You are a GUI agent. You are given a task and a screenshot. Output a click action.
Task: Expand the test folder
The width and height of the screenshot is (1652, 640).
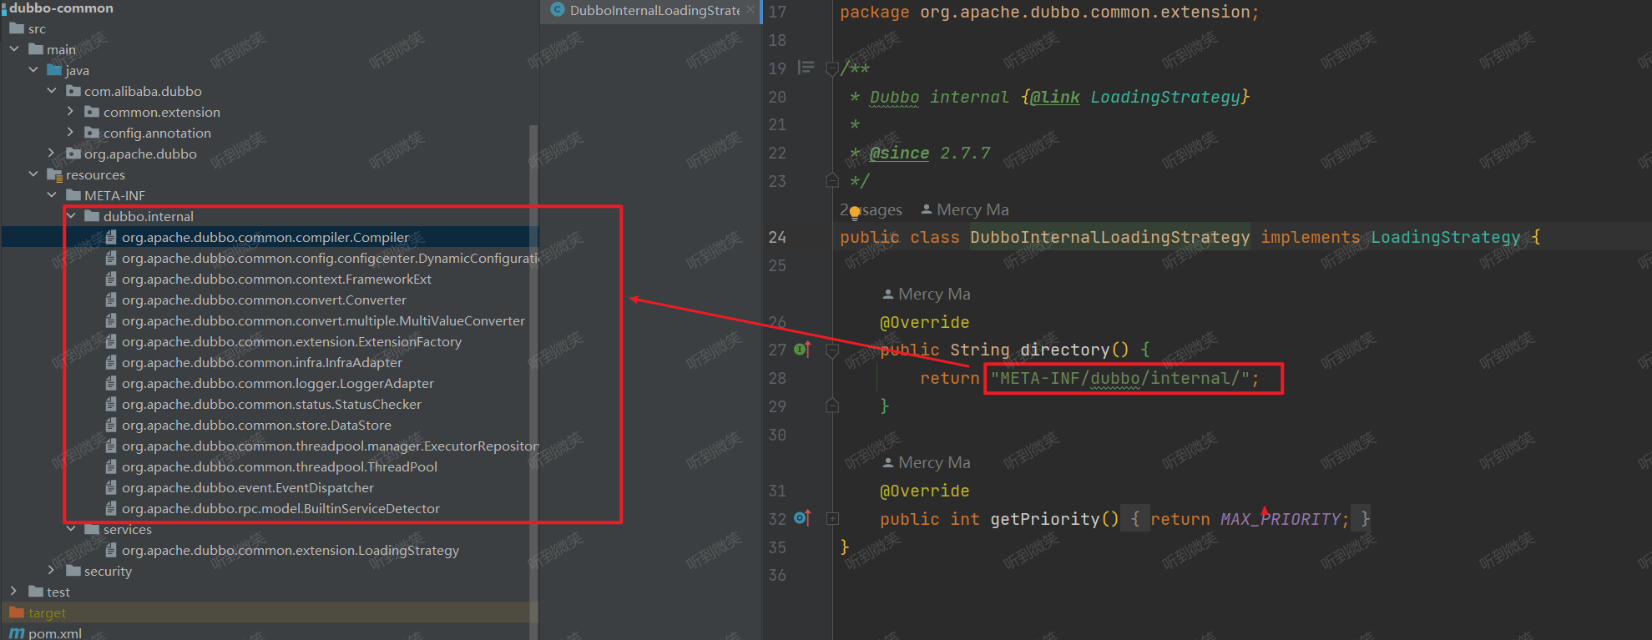coord(14,592)
